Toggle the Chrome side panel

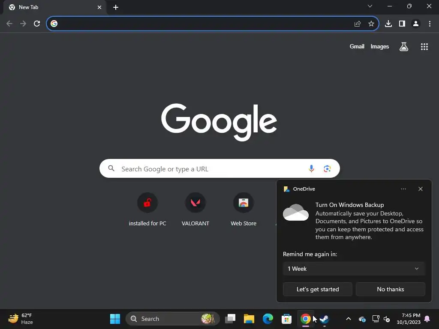[402, 24]
